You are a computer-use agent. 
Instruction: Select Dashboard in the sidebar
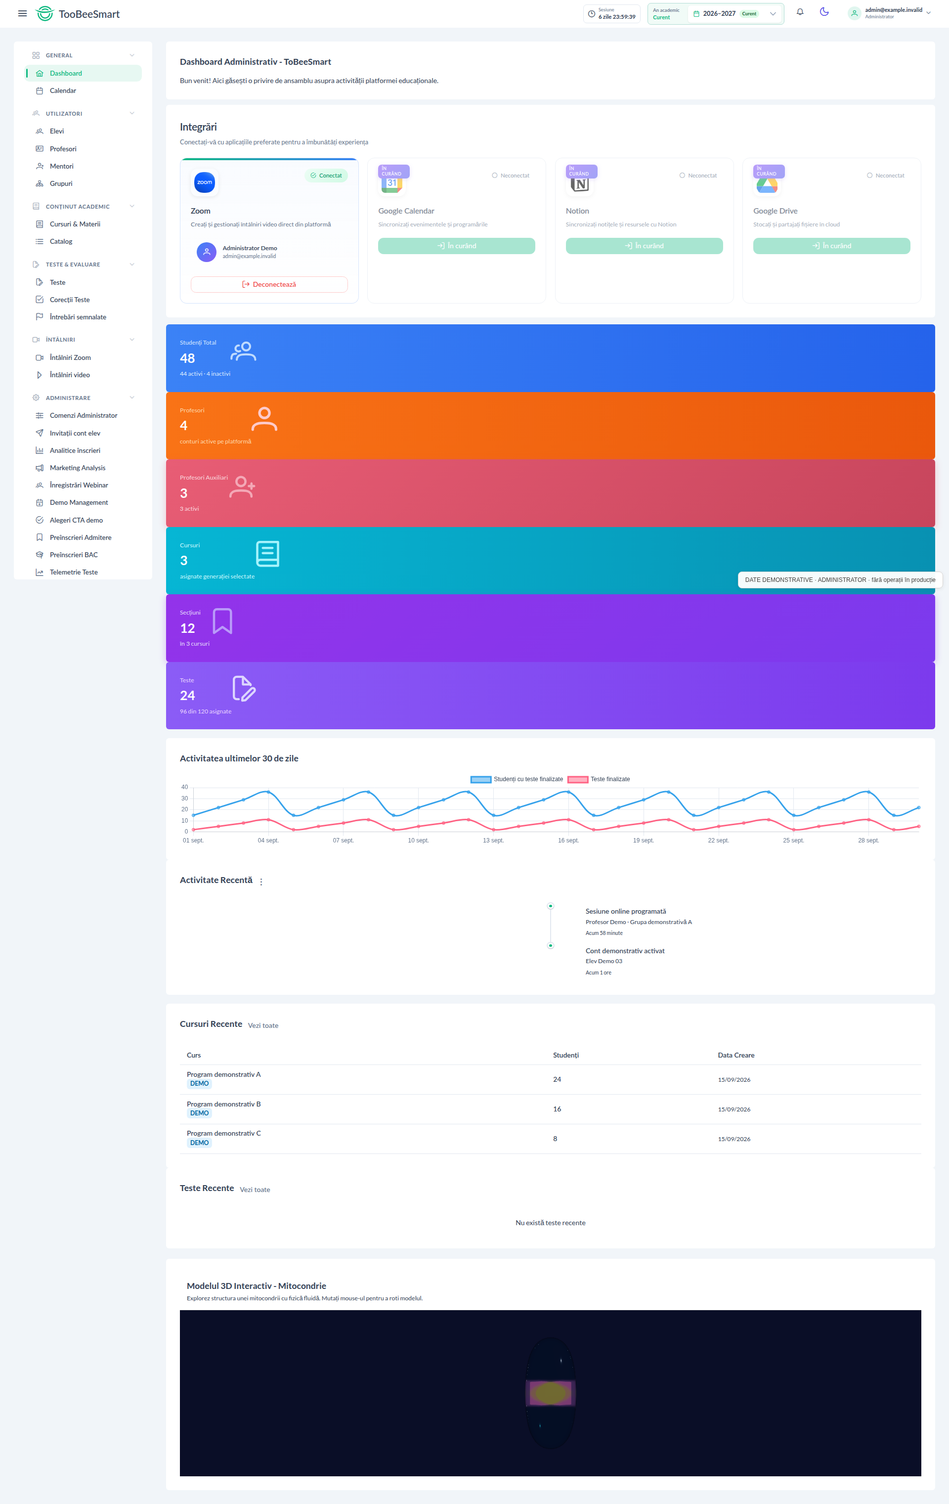tap(83, 73)
